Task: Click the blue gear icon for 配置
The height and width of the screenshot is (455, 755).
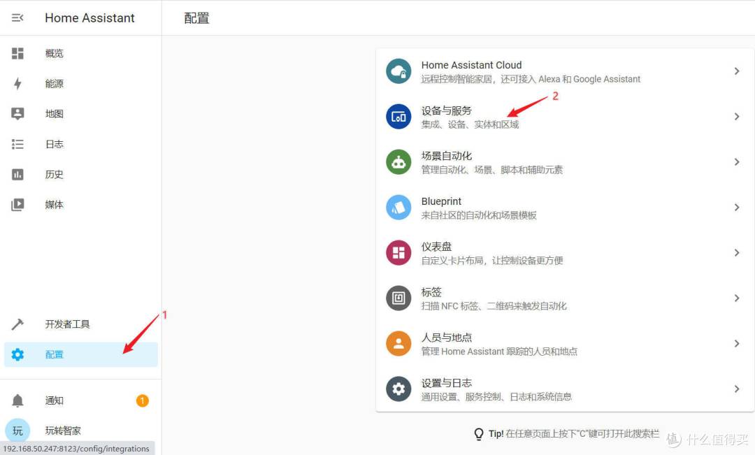Action: 17,355
